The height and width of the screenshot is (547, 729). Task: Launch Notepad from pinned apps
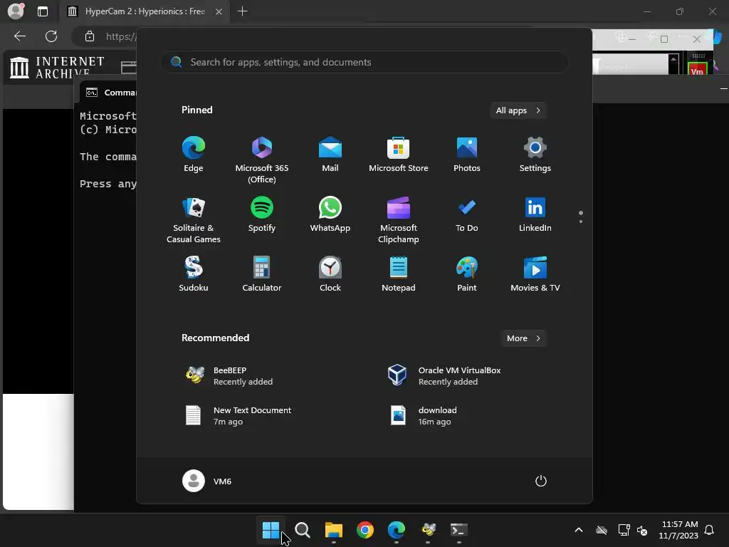[399, 274]
